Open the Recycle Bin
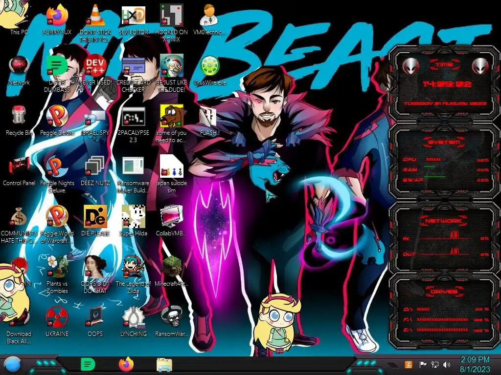Image resolution: width=501 pixels, height=375 pixels. [x=19, y=120]
